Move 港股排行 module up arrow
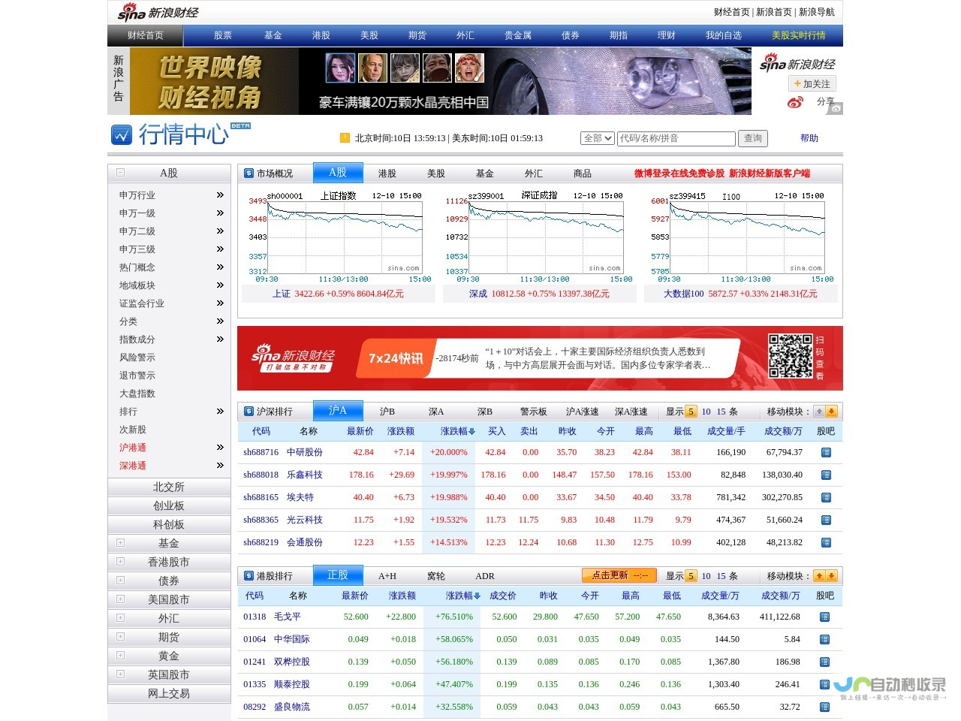Image resolution: width=961 pixels, height=721 pixels. [819, 576]
